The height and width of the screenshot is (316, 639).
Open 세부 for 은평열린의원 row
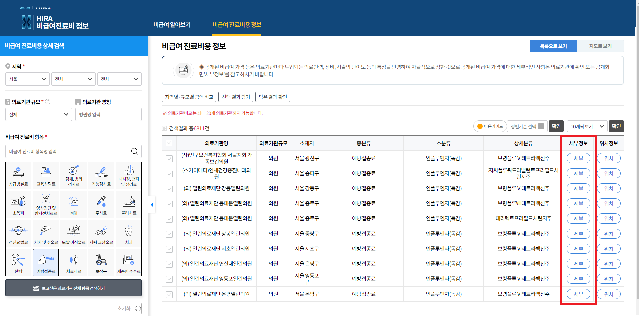(578, 294)
